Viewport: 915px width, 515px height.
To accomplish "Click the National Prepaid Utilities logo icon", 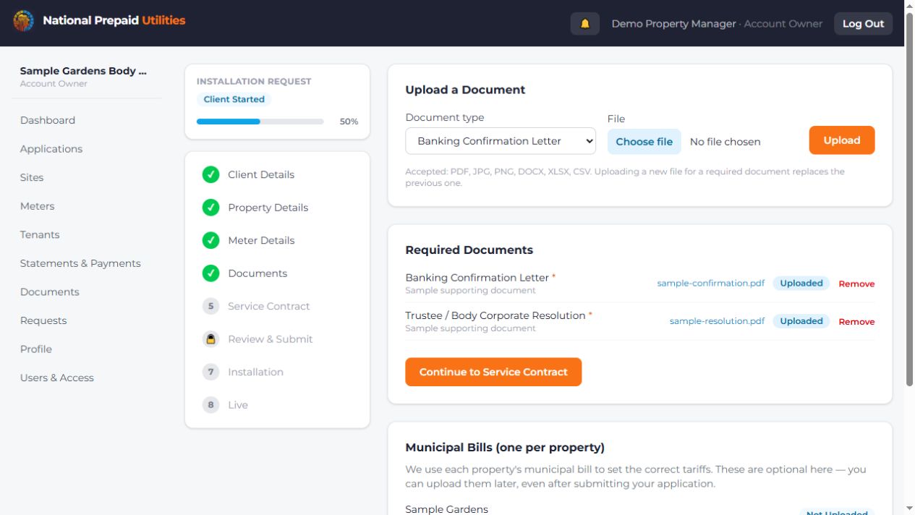I will [x=23, y=21].
